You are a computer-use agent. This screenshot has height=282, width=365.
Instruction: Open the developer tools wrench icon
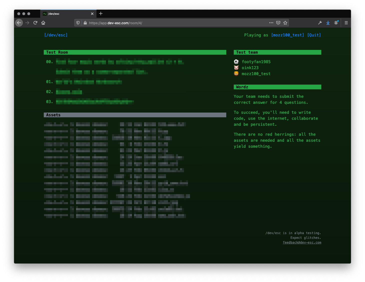[x=320, y=23]
